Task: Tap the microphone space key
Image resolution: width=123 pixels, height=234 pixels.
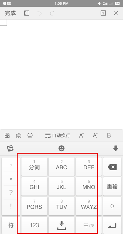Action: (61, 225)
